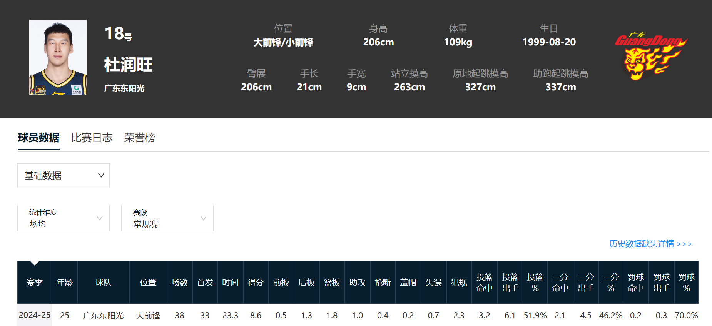Click the 大前锋/小前锋 position value

click(283, 42)
